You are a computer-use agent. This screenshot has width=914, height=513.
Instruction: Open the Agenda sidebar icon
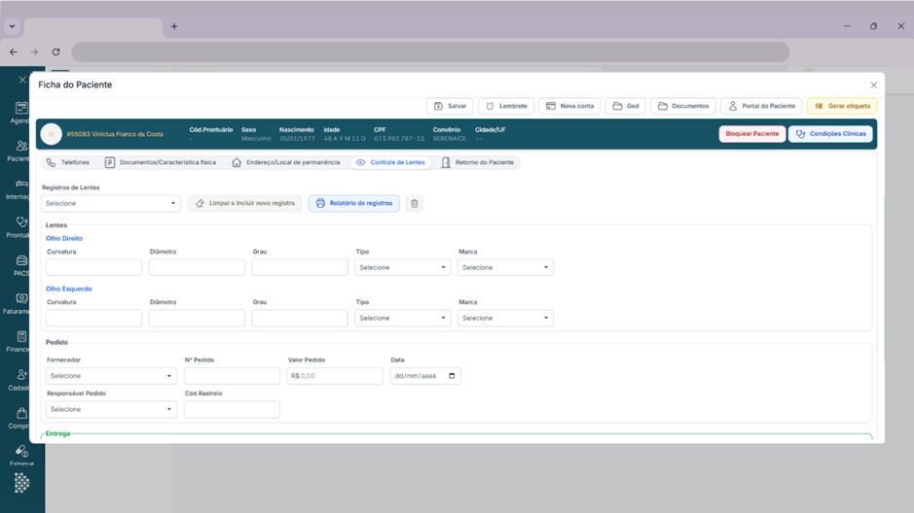click(20, 110)
